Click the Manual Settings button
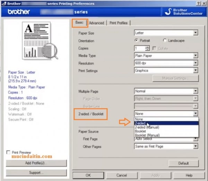This screenshot has width=208, height=181. 175,78
